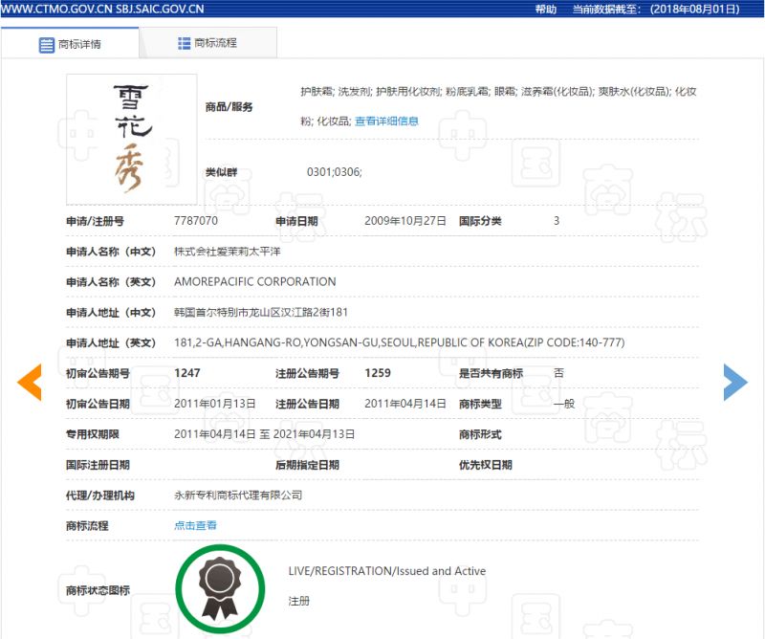Select the 商标状态图标 label
Screen dimensions: 765x639
pyautogui.click(x=98, y=590)
